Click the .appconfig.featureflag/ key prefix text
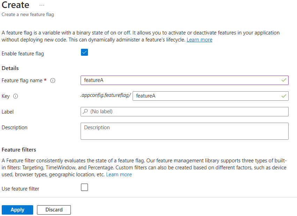Image resolution: width=297 pixels, height=216 pixels. tap(105, 95)
